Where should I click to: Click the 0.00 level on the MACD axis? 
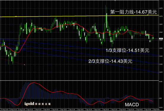(x=160, y=98)
